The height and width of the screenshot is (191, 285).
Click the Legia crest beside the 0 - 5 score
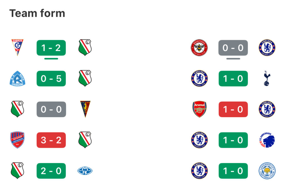(x=85, y=78)
